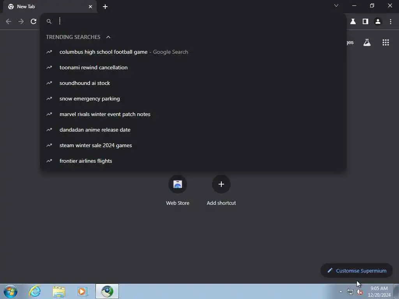Open a new tab with plus button
The image size is (399, 299).
tap(105, 7)
